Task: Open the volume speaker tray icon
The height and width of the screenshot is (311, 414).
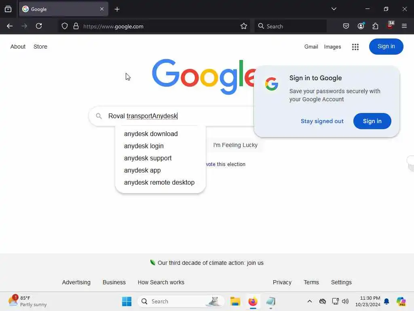Action: pos(345,301)
